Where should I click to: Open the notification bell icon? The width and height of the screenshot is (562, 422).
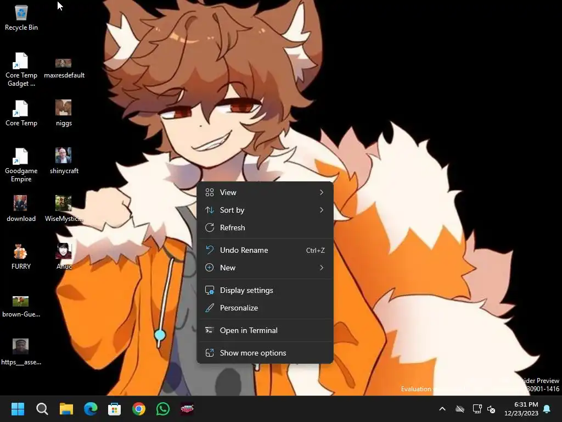(x=547, y=409)
